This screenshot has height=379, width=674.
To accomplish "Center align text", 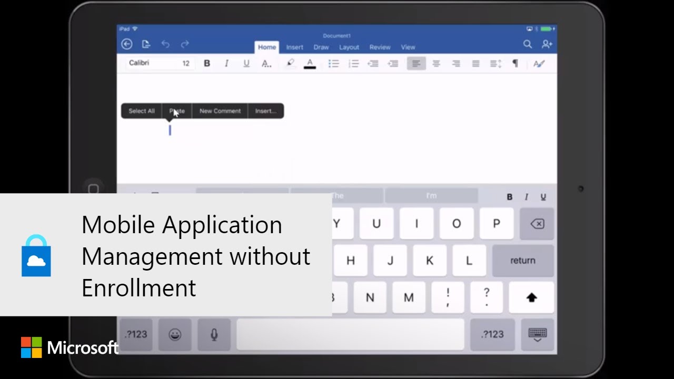I will [x=436, y=64].
